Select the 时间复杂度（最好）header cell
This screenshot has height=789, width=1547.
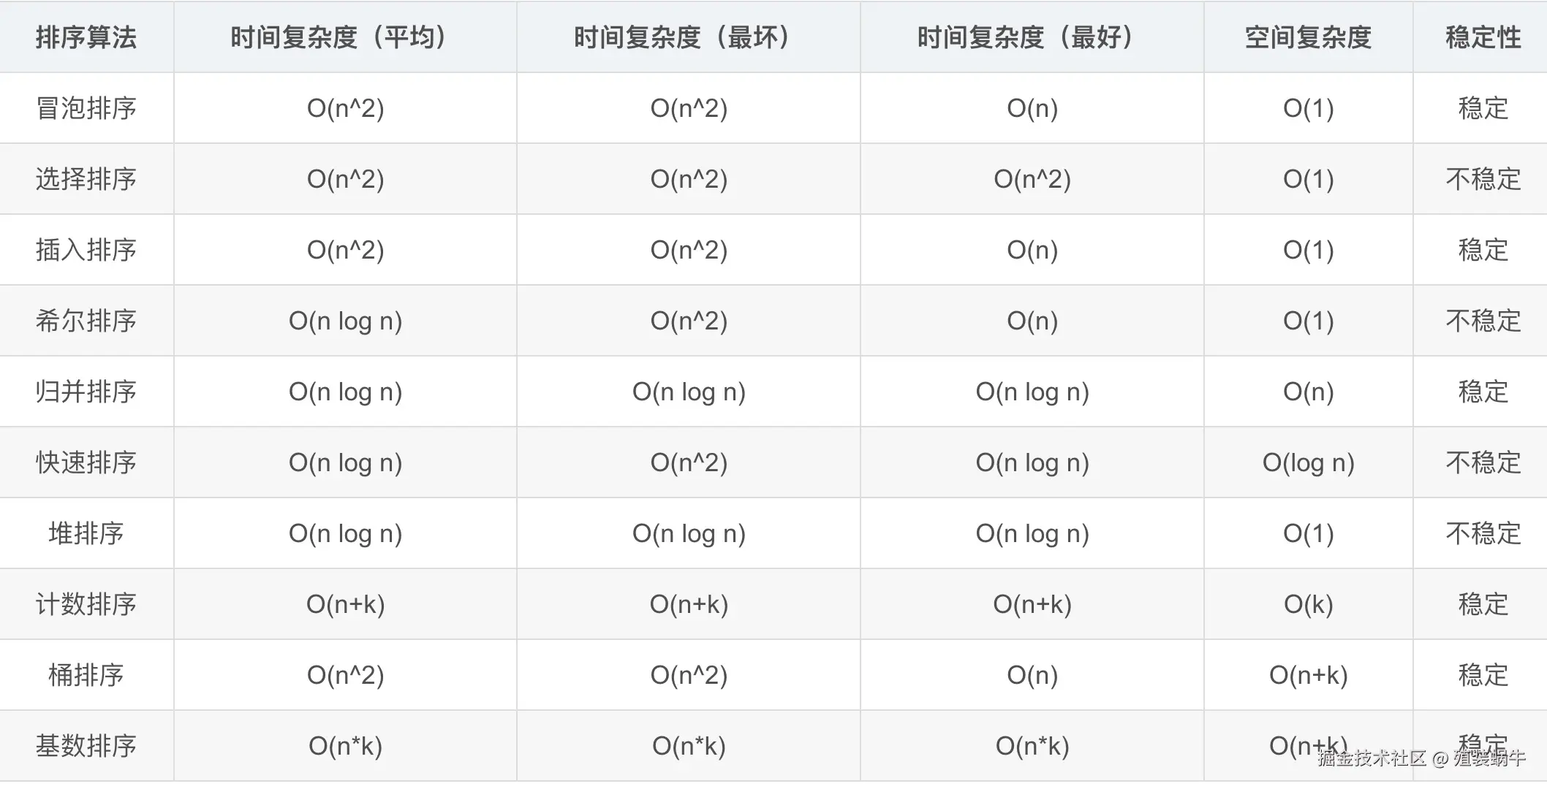point(1032,37)
